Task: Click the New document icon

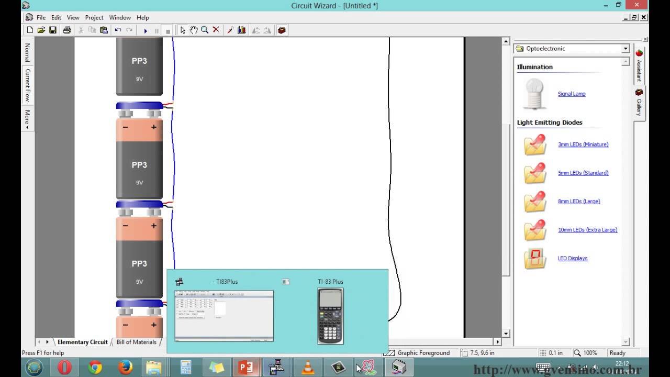Action: click(30, 30)
